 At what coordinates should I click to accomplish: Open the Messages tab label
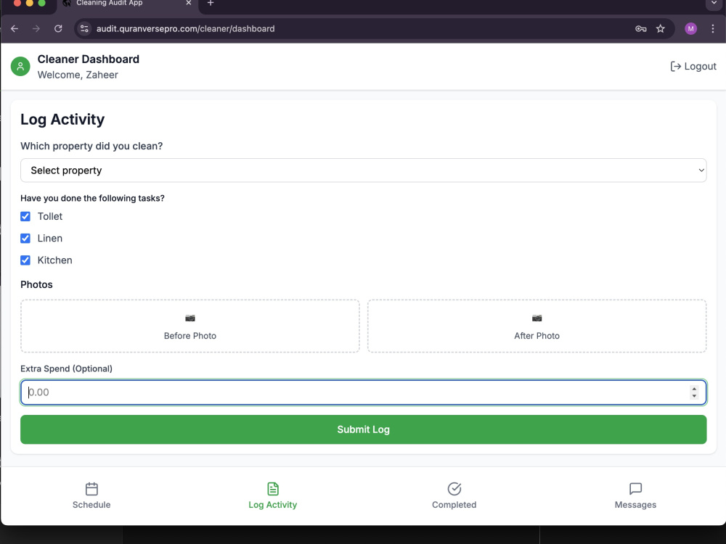click(x=636, y=505)
